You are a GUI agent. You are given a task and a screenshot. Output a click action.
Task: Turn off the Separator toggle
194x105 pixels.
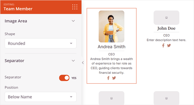point(64,78)
